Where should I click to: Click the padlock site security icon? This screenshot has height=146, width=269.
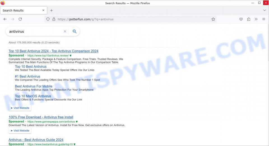[54, 19]
